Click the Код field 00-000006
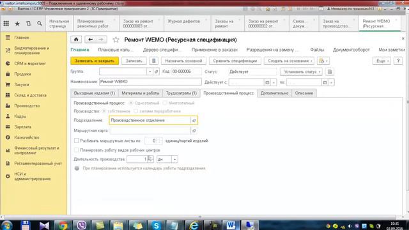This screenshot has width=409, height=230. tap(186, 72)
